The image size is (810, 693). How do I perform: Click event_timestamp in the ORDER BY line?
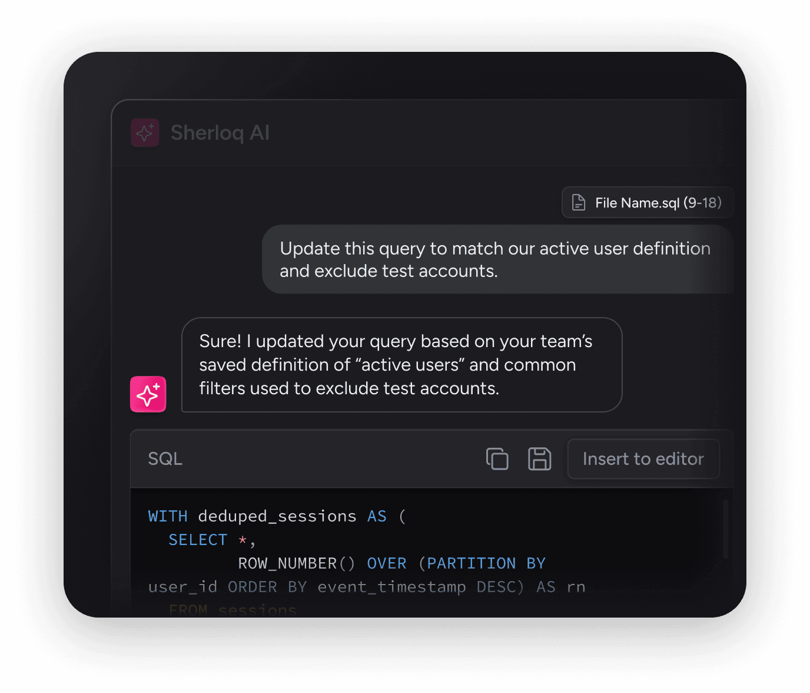click(x=391, y=587)
